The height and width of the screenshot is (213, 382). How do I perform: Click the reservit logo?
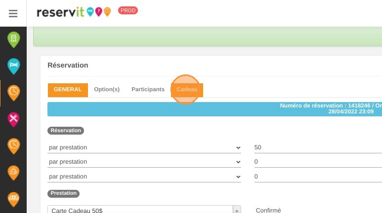click(x=74, y=12)
